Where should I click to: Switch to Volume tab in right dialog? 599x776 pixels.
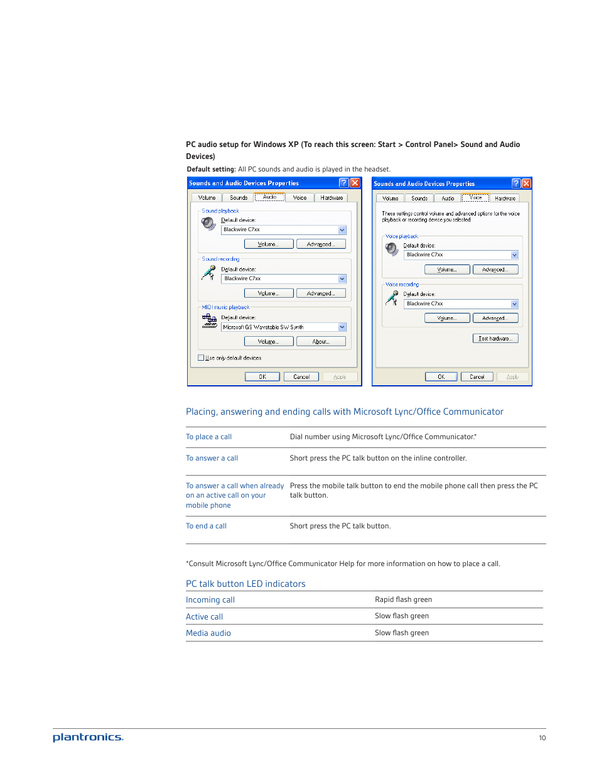[391, 199]
